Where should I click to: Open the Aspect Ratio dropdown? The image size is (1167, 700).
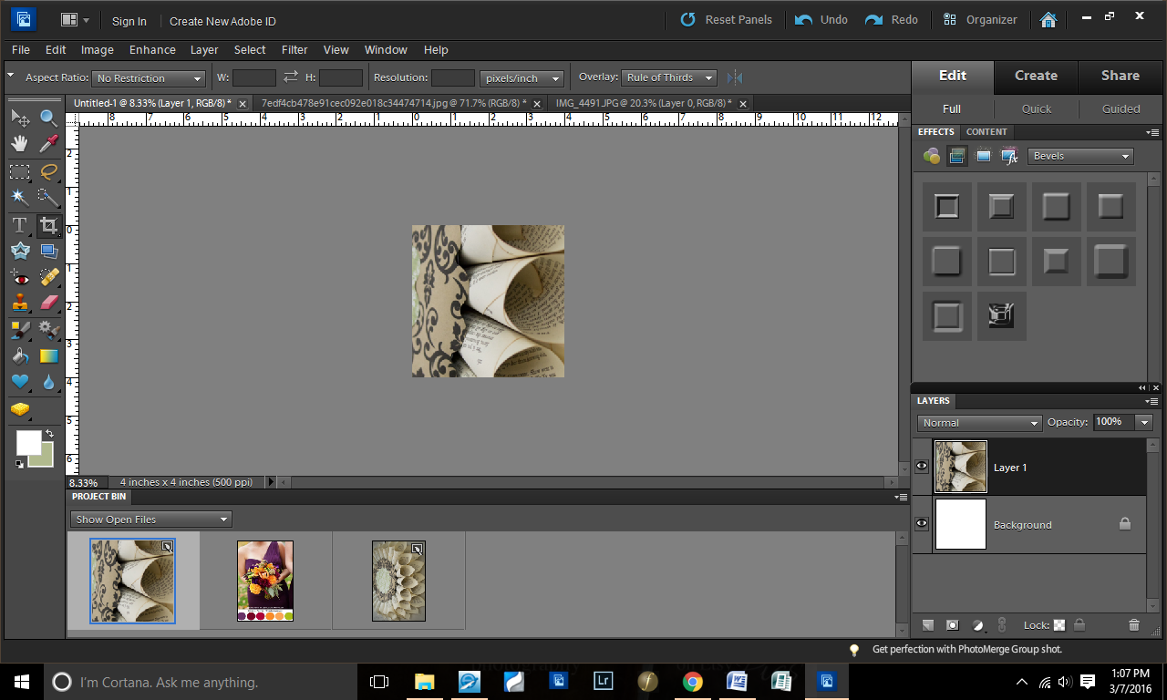click(149, 78)
